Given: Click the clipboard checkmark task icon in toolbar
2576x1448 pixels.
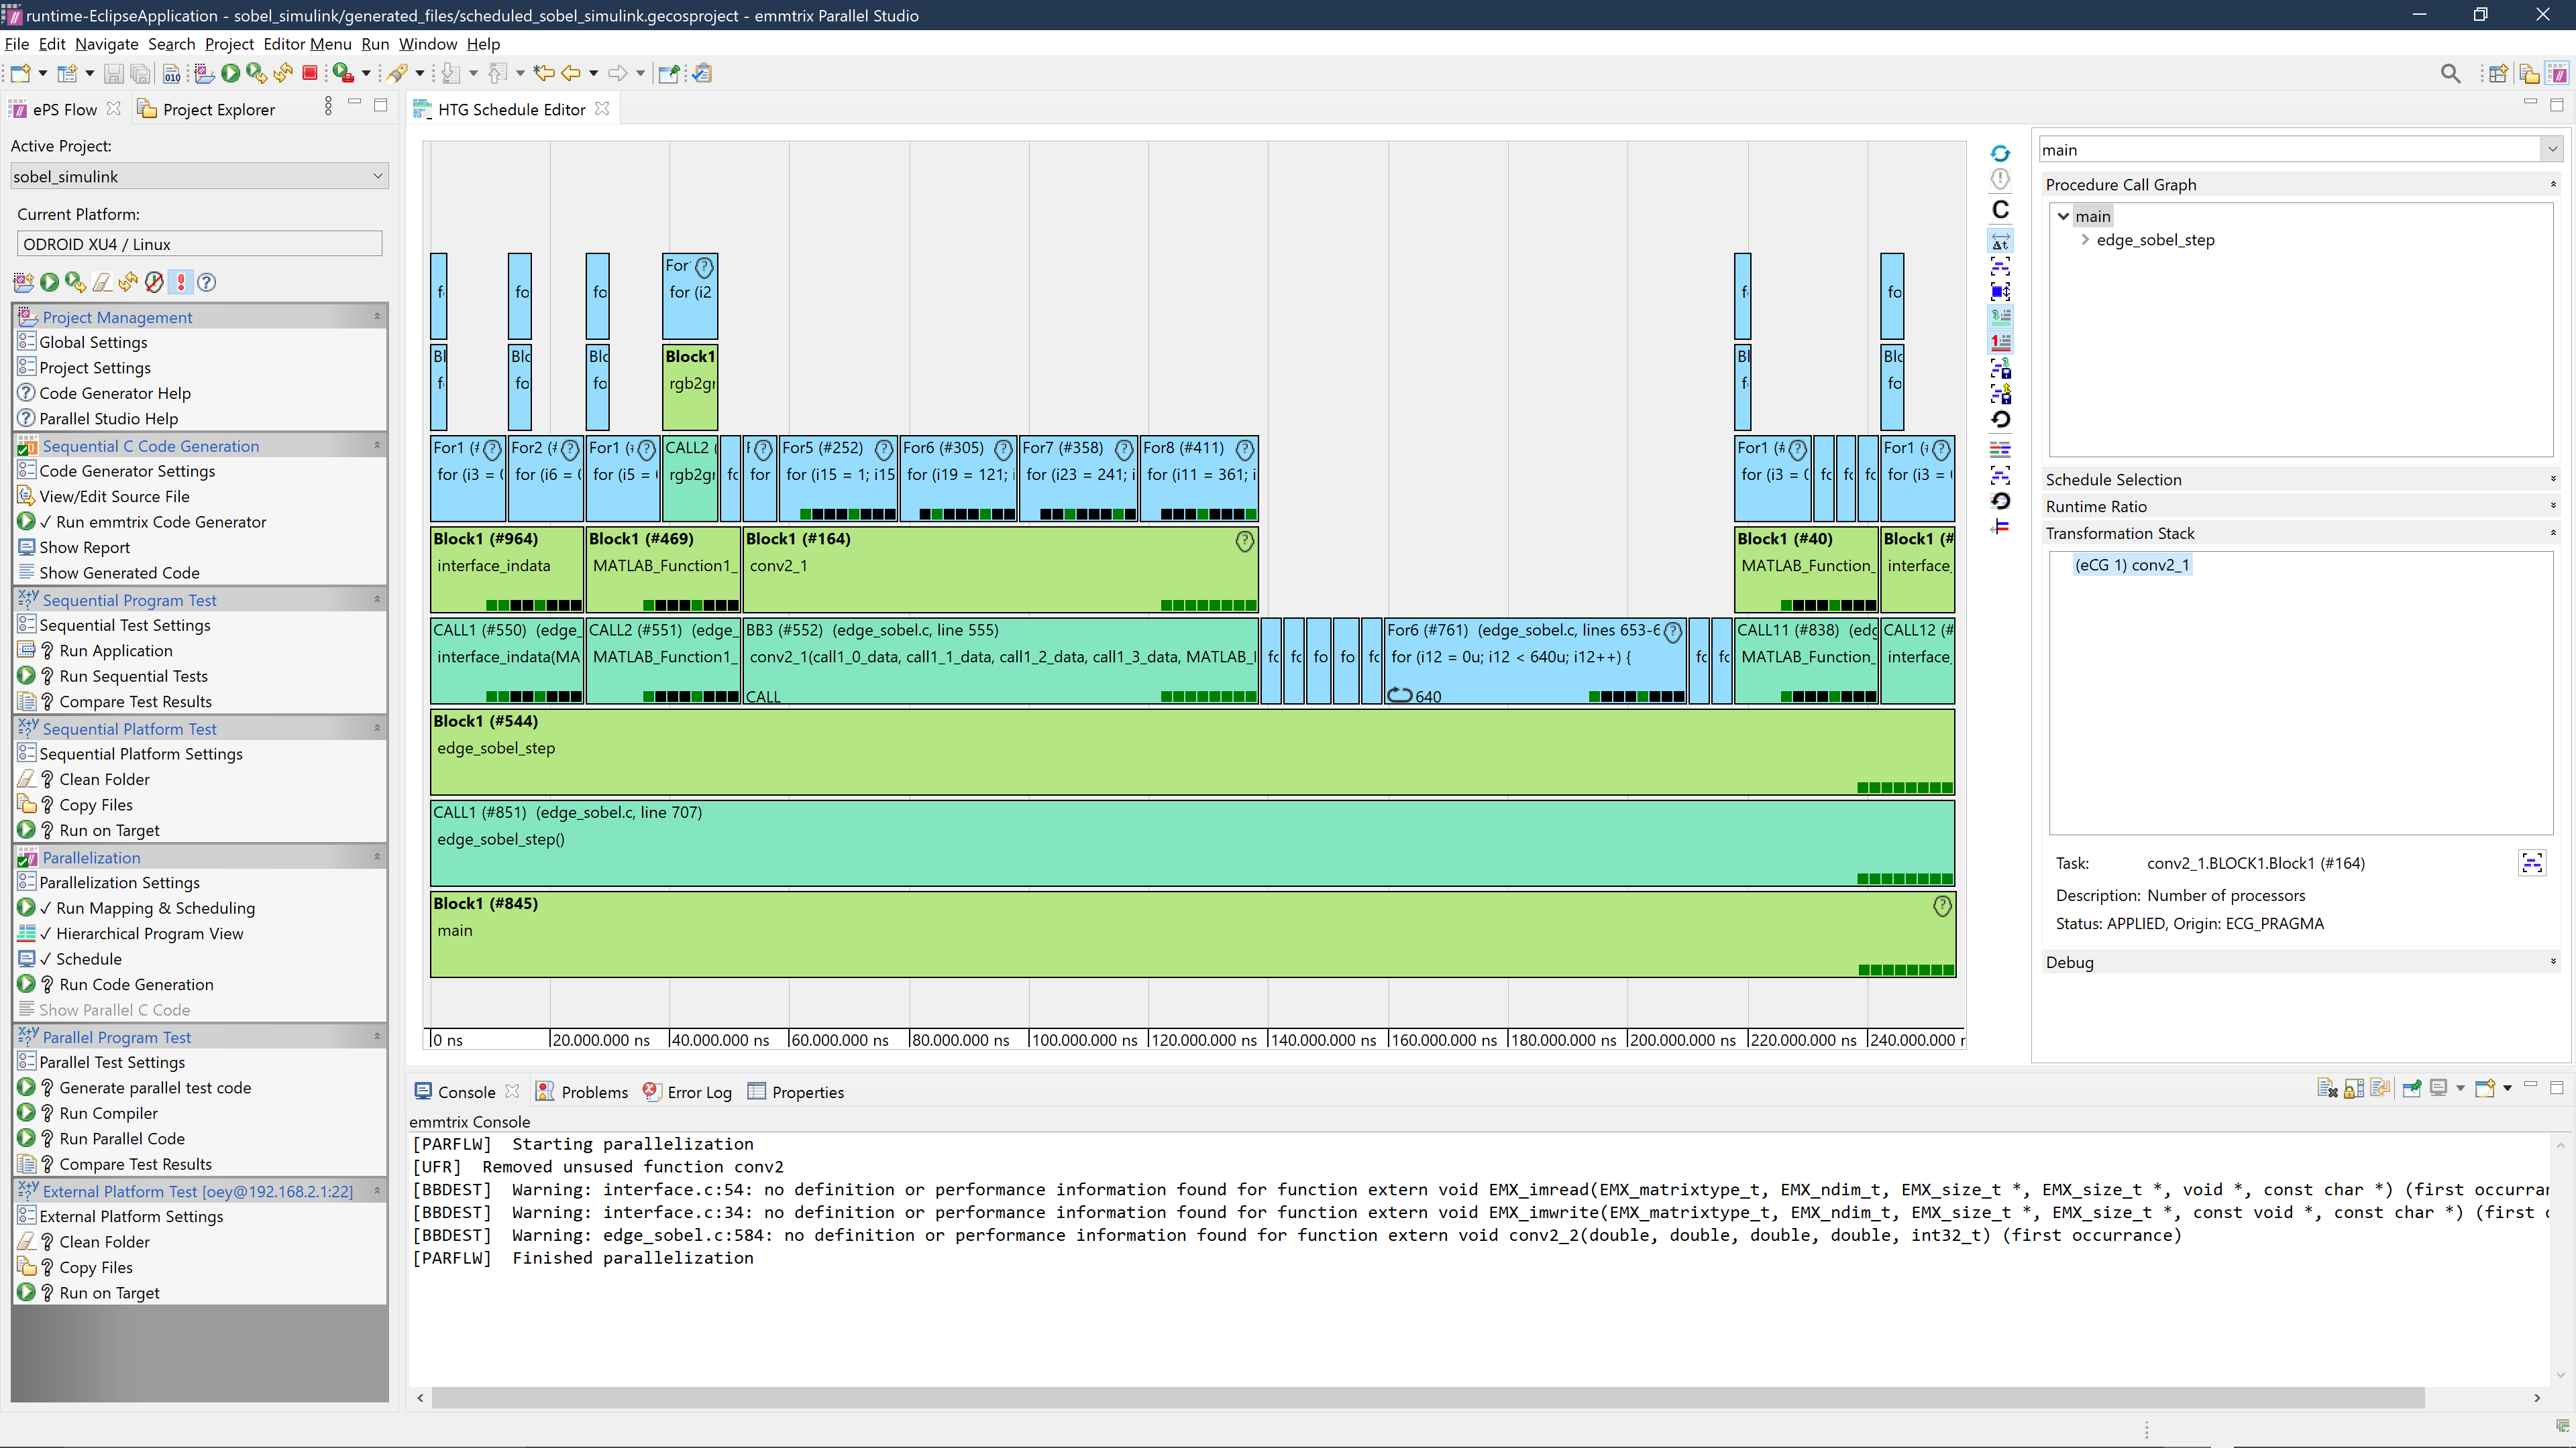Looking at the screenshot, I should 702,73.
